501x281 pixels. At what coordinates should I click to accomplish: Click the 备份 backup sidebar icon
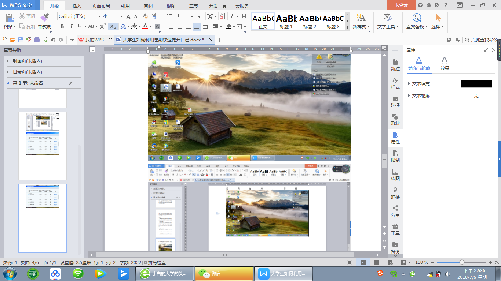(395, 248)
